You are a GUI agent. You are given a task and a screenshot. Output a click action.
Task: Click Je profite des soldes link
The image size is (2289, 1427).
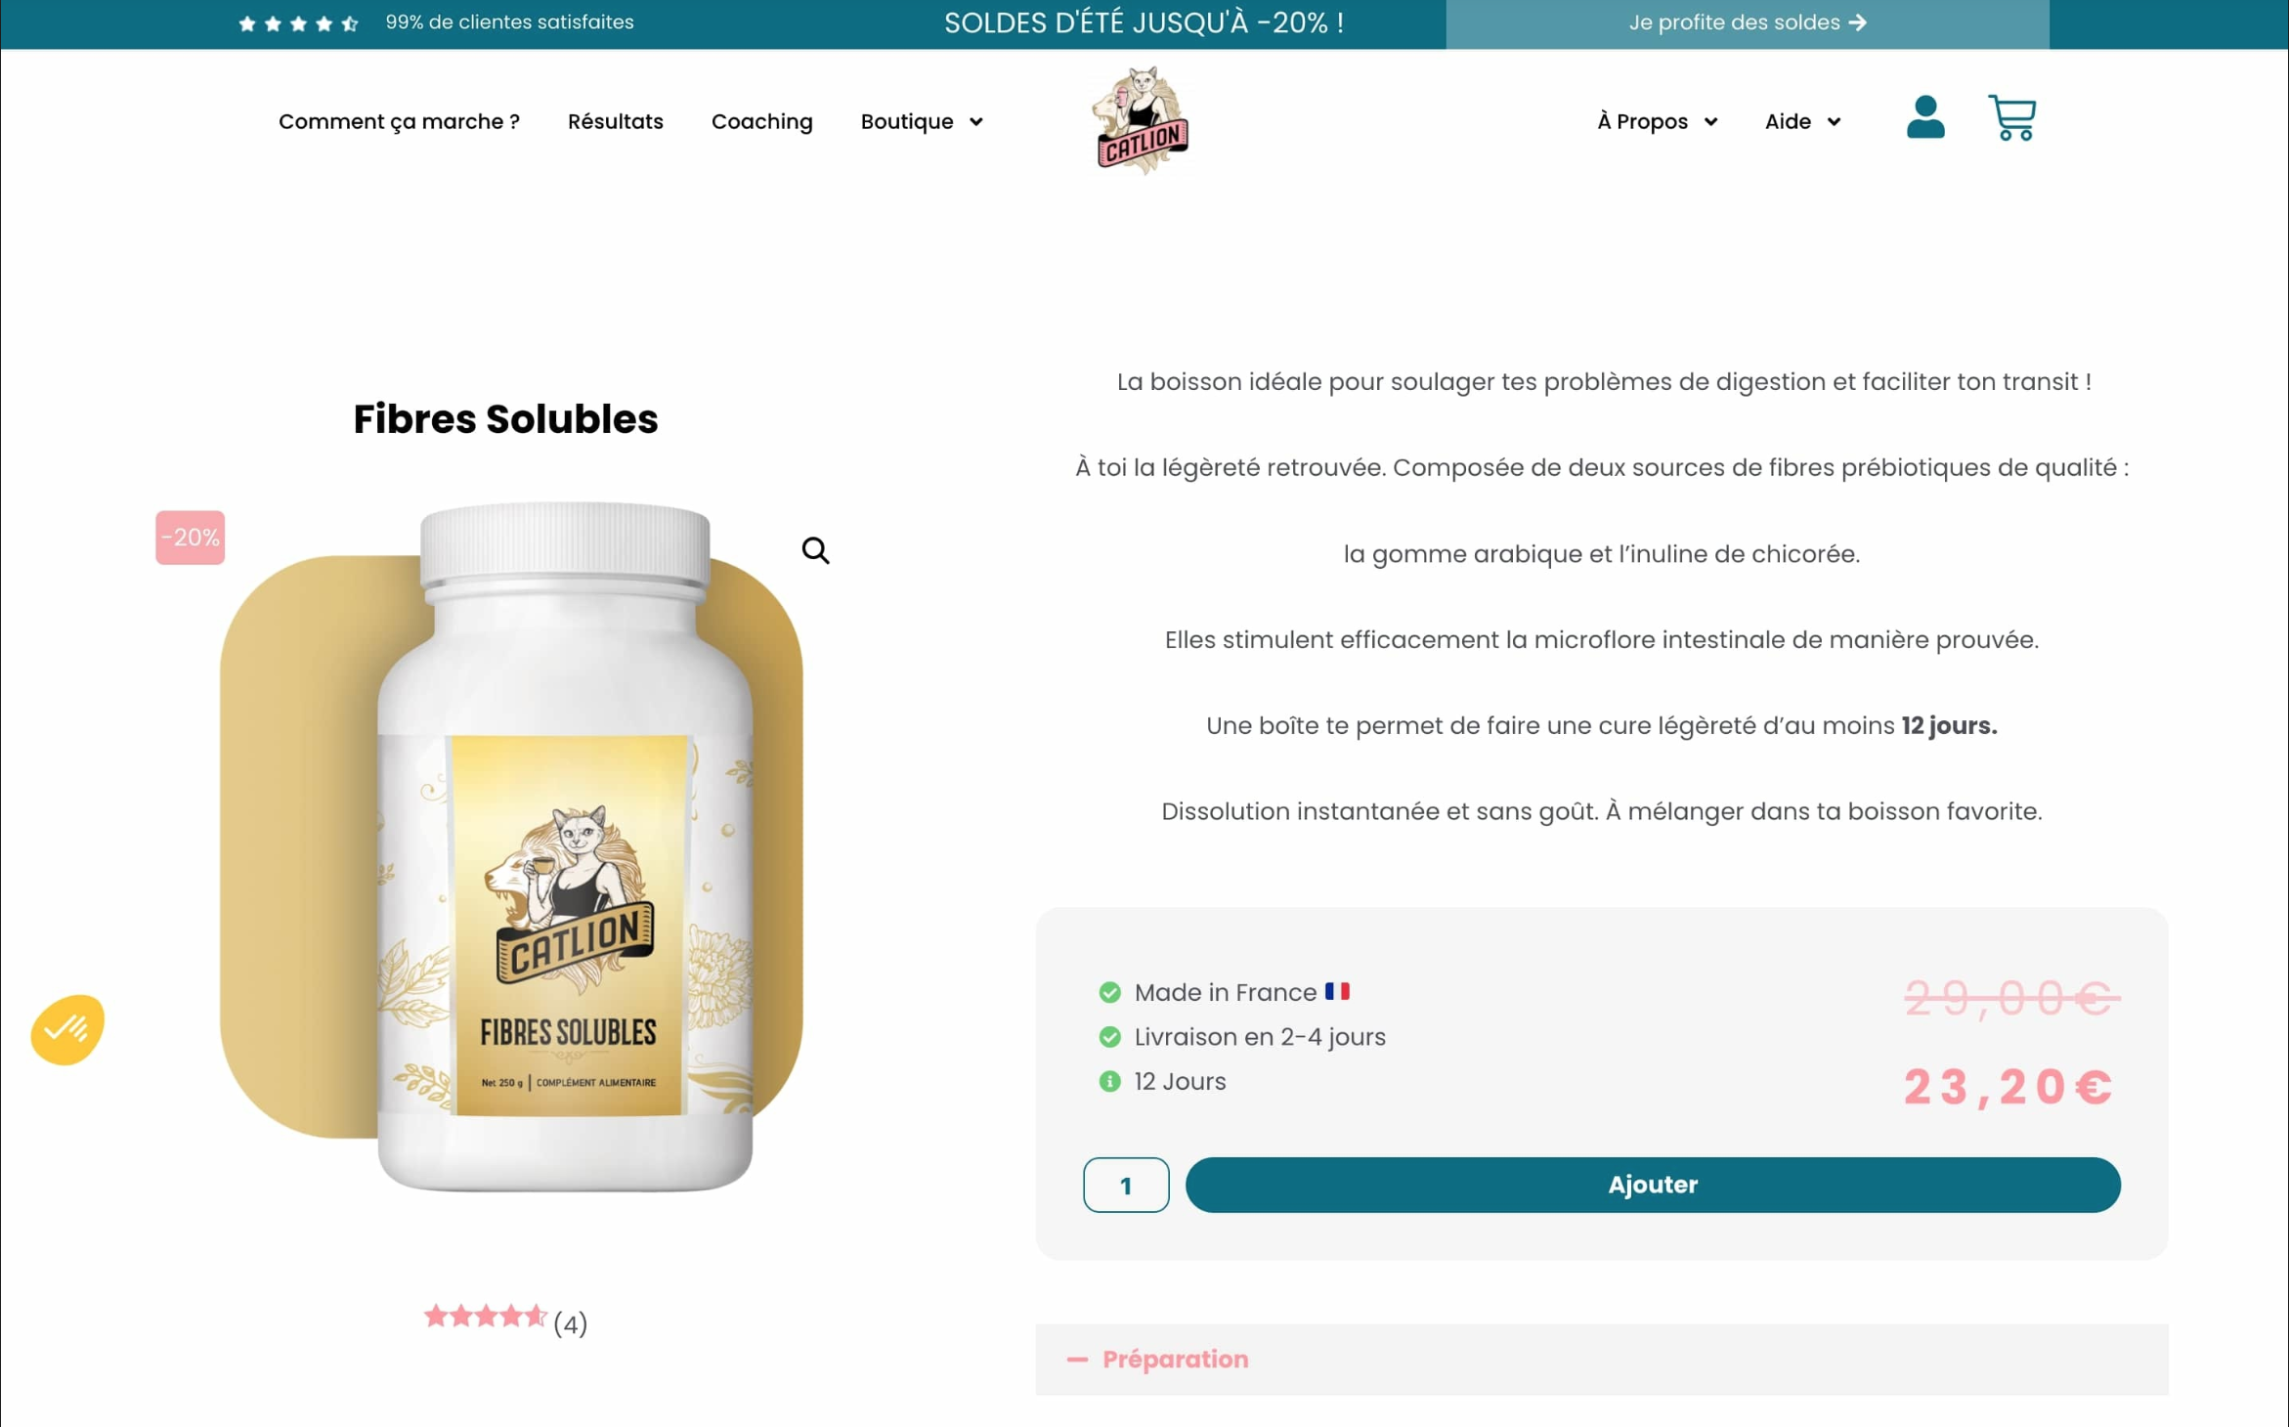pyautogui.click(x=1747, y=22)
